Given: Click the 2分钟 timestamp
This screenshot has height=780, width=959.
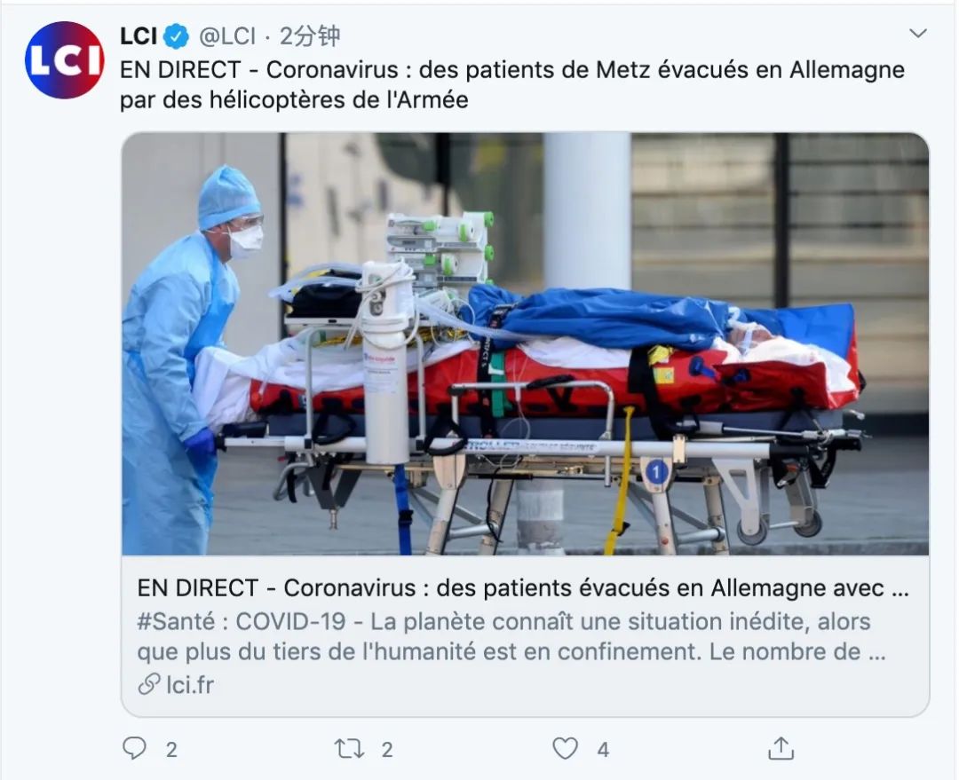Looking at the screenshot, I should tap(310, 36).
